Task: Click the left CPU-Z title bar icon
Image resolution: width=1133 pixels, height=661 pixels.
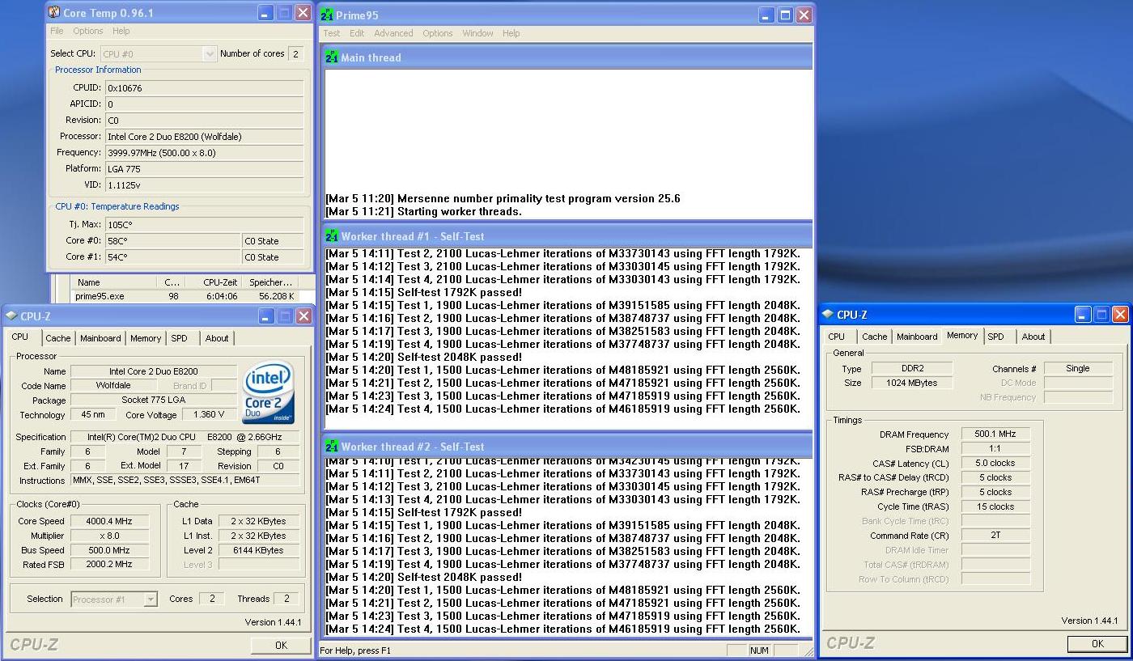Action: pyautogui.click(x=12, y=317)
